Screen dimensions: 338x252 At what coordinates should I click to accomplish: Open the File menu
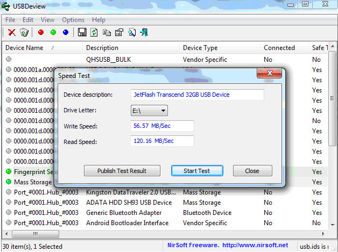[10, 20]
